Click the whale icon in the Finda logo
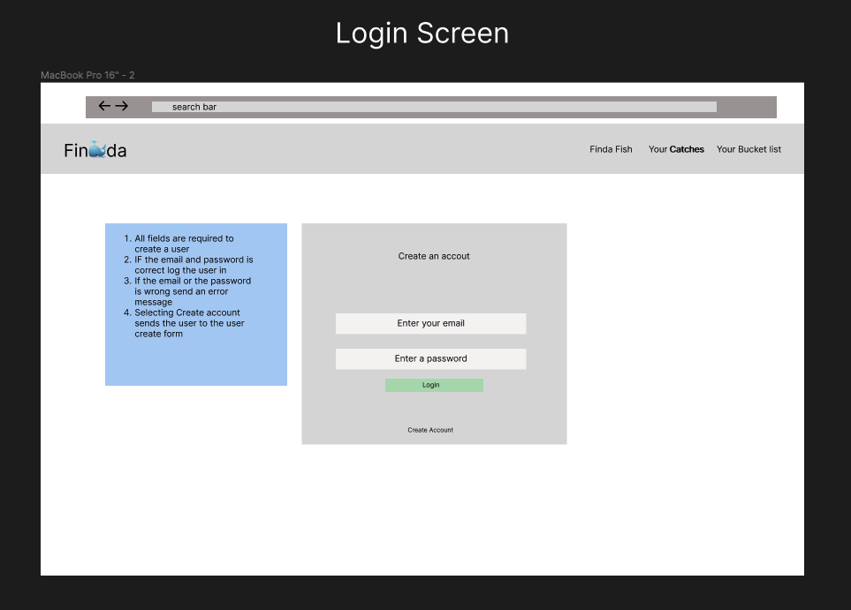Viewport: 851px width, 610px height. point(97,149)
